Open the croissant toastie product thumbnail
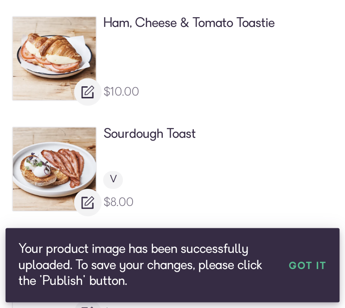 (54, 58)
